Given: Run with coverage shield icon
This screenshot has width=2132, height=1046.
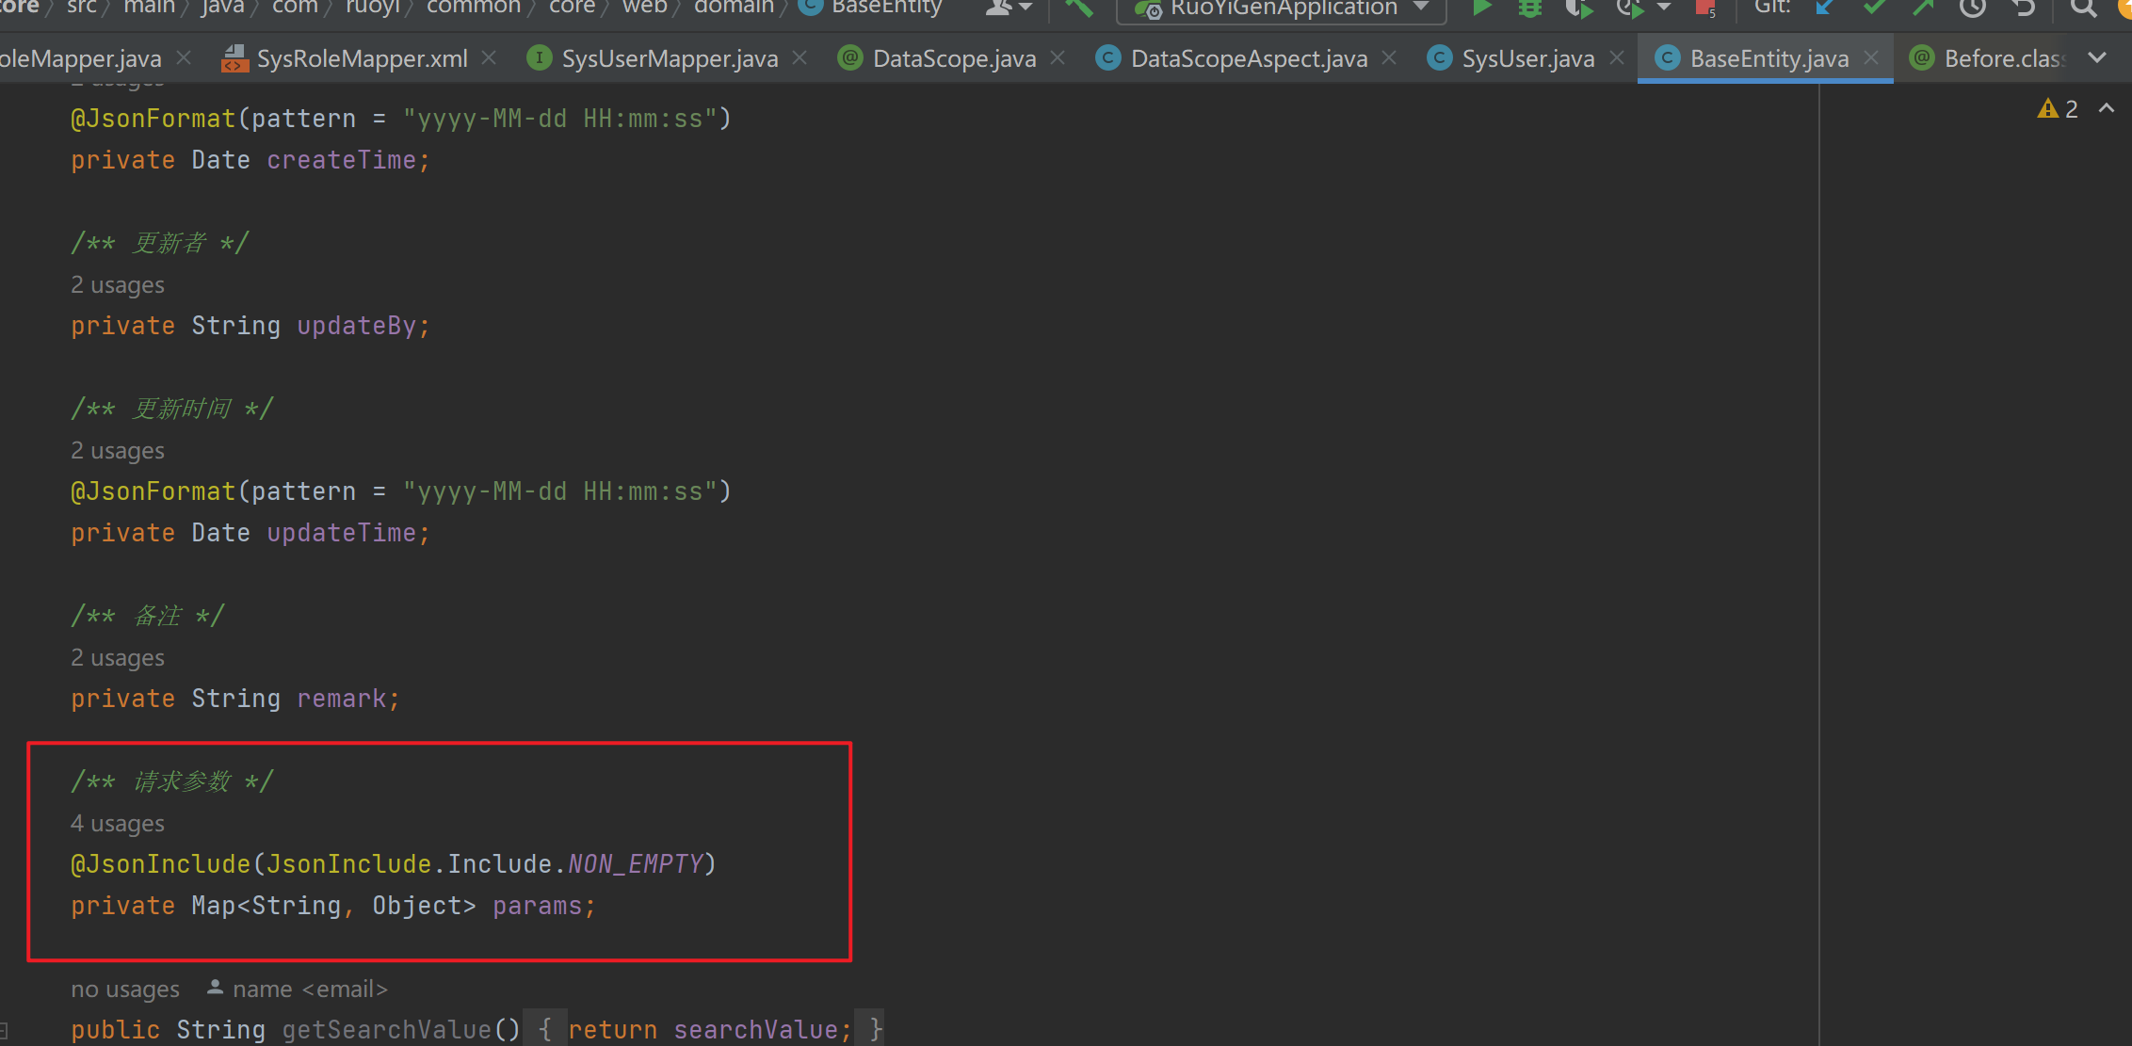Looking at the screenshot, I should [x=1579, y=8].
